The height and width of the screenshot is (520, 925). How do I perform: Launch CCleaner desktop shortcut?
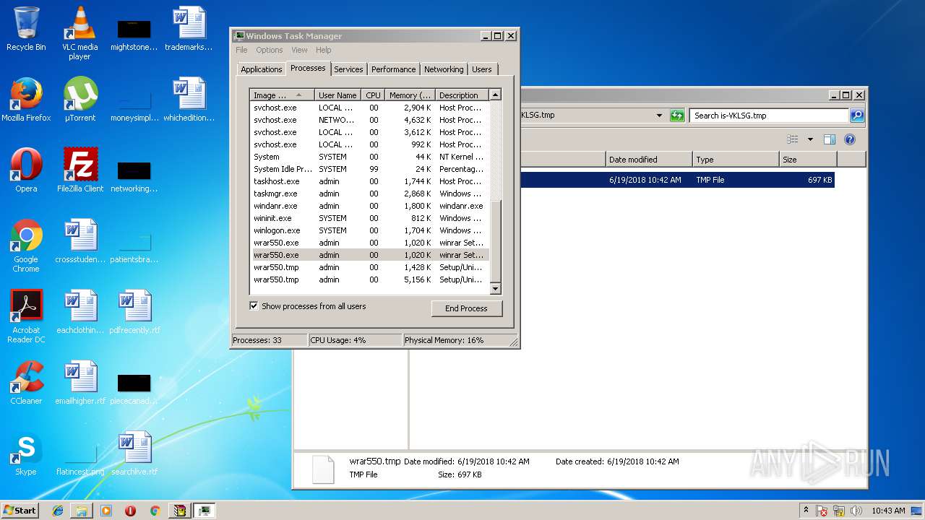click(26, 383)
